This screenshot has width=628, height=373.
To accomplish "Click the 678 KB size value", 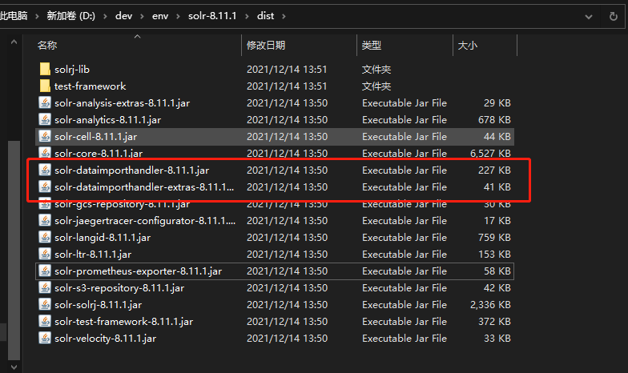I will tap(494, 120).
